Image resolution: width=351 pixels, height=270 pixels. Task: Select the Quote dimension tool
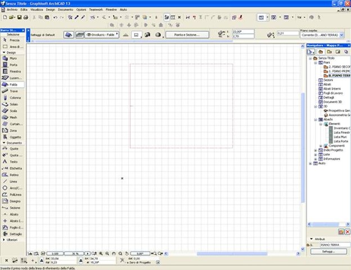coord(13,148)
